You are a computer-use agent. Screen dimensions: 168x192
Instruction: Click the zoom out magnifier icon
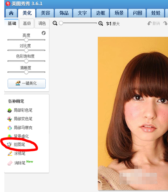[55, 23]
